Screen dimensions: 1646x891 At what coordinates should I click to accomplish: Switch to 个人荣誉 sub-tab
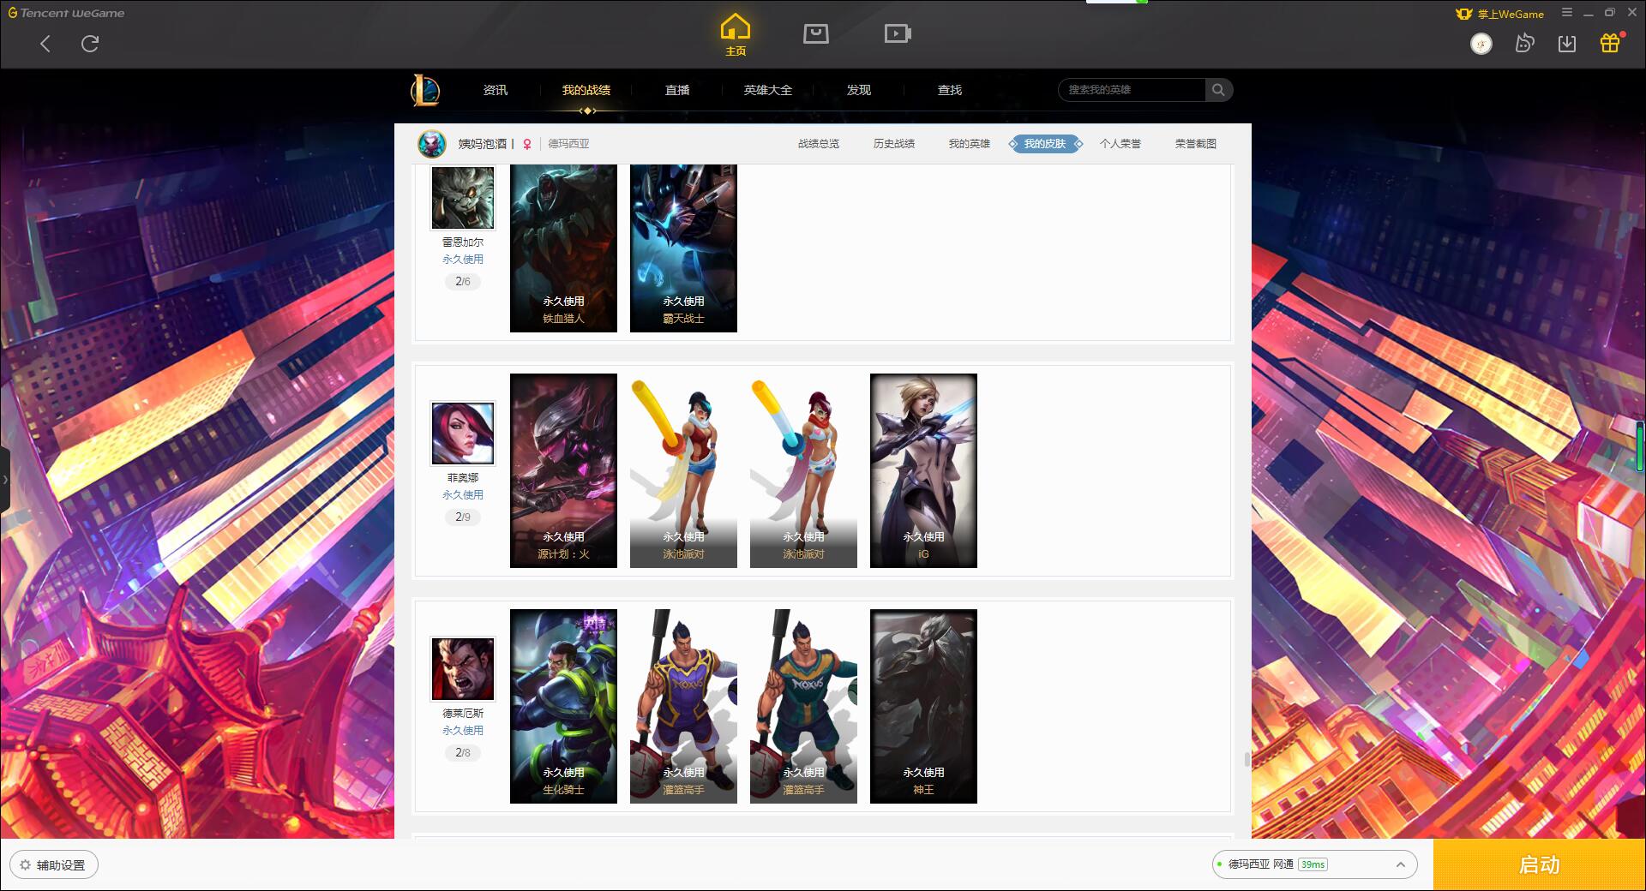tap(1120, 144)
